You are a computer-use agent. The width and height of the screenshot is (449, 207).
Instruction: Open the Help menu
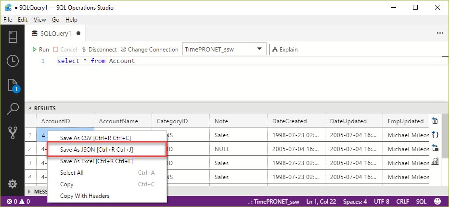click(71, 20)
